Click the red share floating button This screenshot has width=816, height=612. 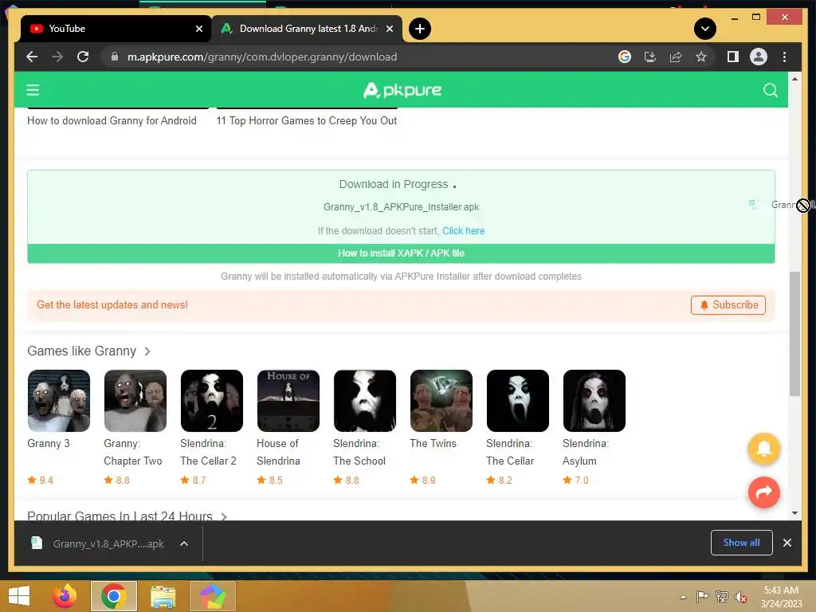point(763,492)
